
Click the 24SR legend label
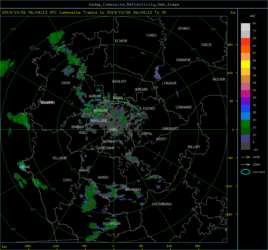(x=256, y=157)
